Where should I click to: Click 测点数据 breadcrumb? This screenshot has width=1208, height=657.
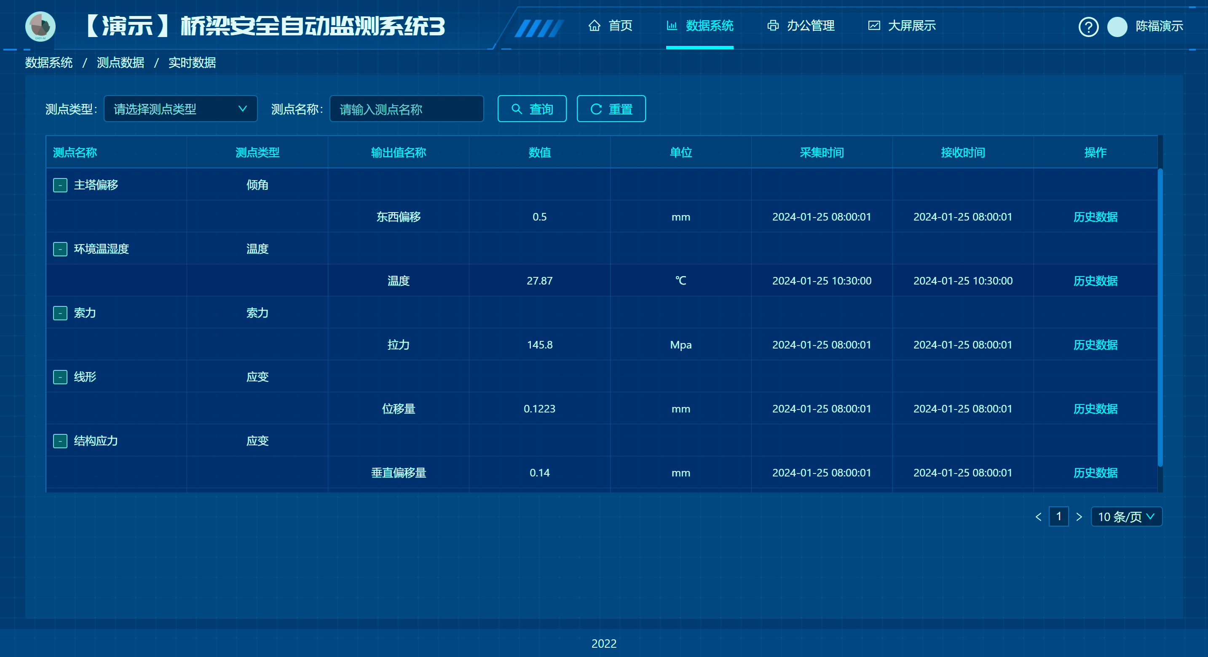(x=121, y=63)
